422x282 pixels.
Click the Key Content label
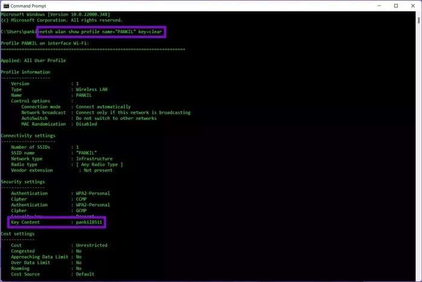(x=25, y=222)
